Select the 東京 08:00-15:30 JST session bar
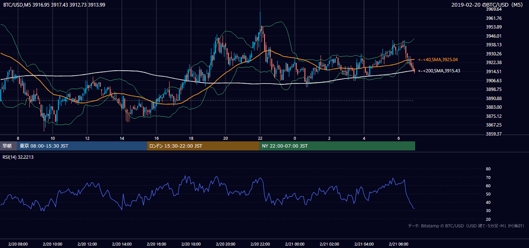Viewport: 529px width, 248px height. click(x=82, y=146)
